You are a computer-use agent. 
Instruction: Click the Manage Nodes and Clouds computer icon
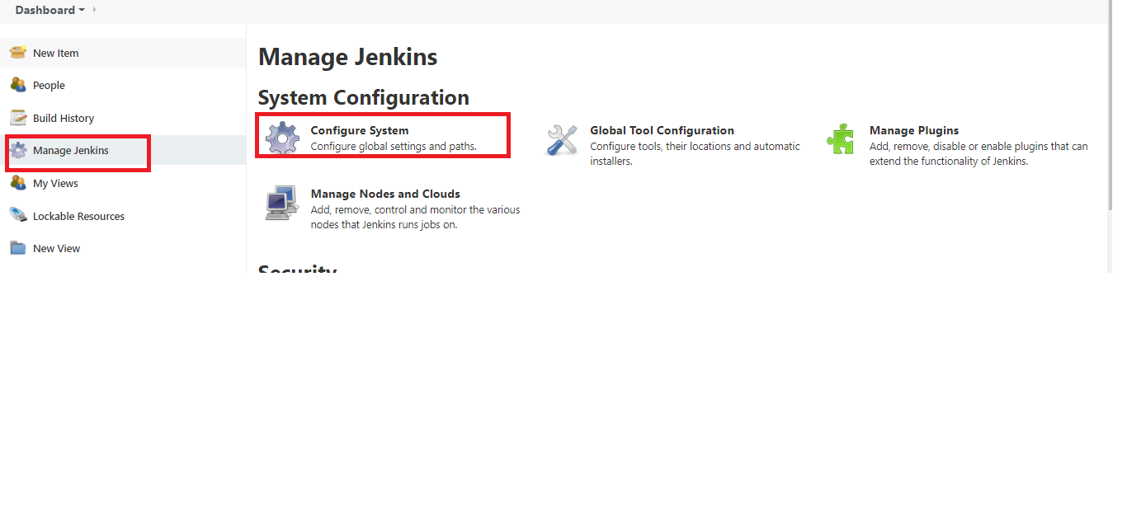[281, 203]
